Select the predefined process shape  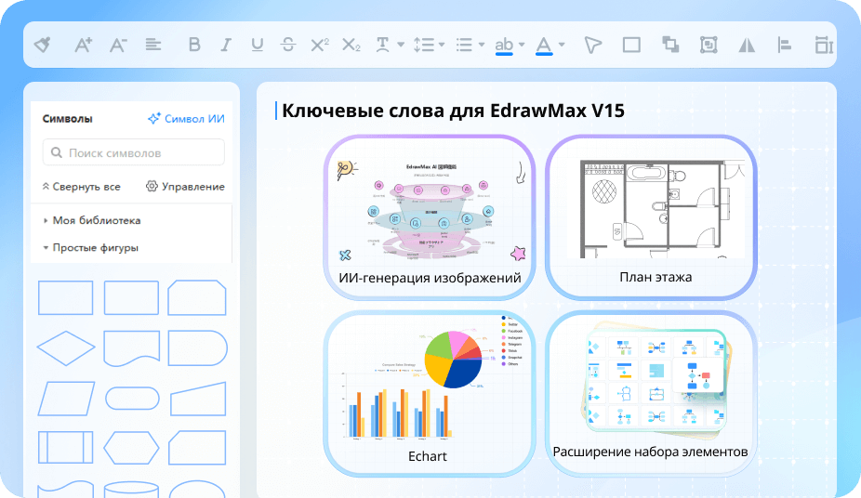(x=65, y=448)
